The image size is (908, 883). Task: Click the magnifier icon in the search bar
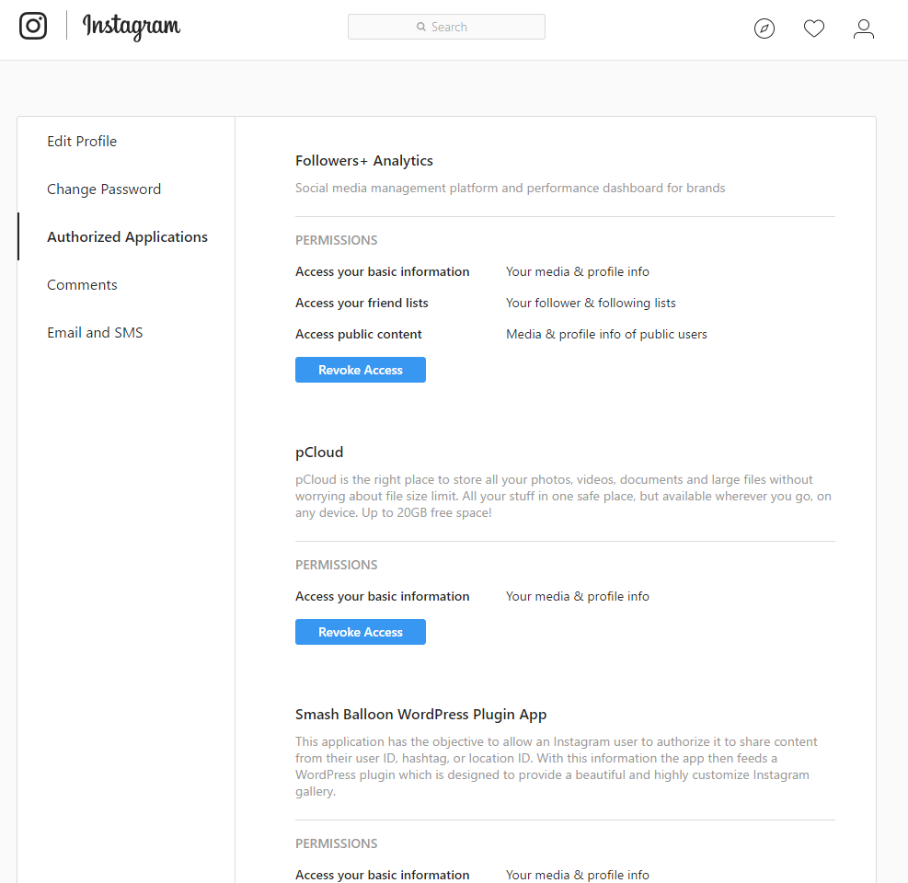point(421,28)
